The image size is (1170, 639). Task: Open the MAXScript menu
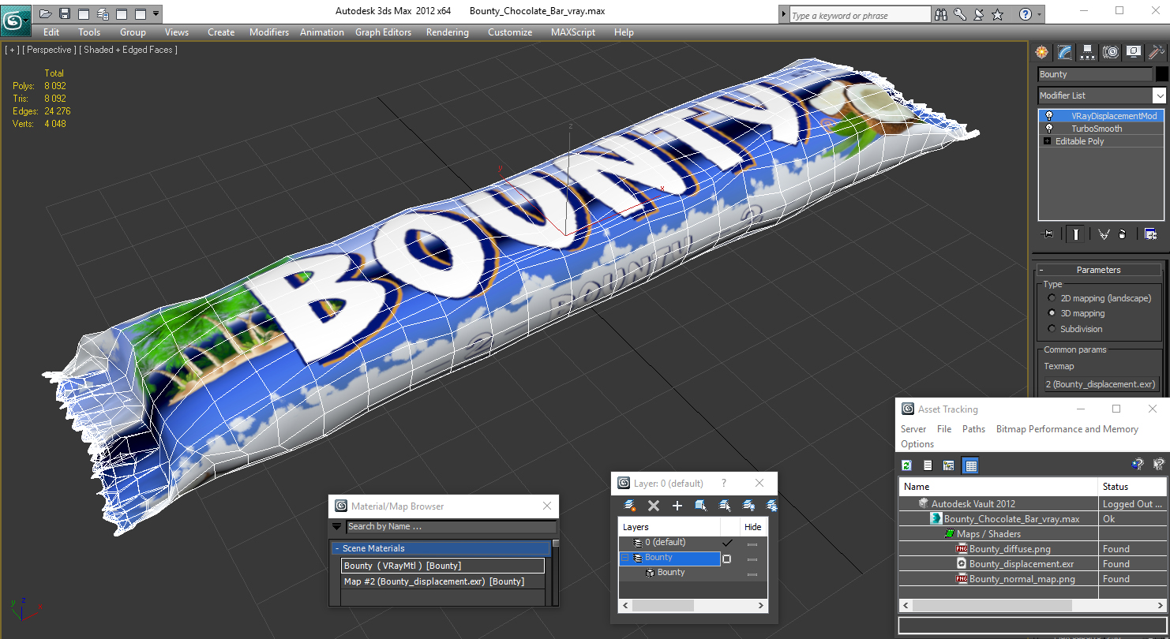coord(573,32)
